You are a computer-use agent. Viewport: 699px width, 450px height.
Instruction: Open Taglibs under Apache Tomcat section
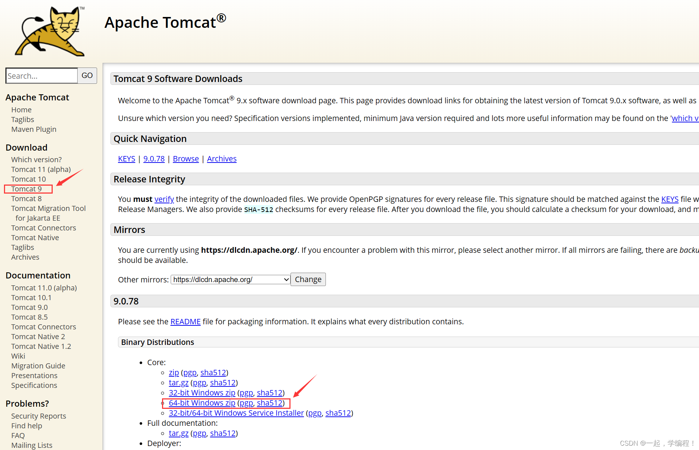22,119
